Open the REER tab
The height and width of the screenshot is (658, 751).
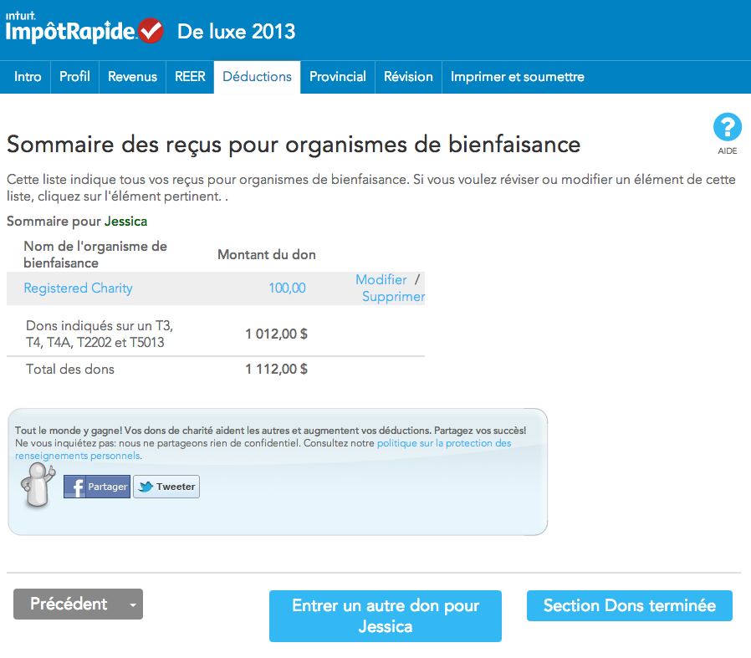(190, 77)
